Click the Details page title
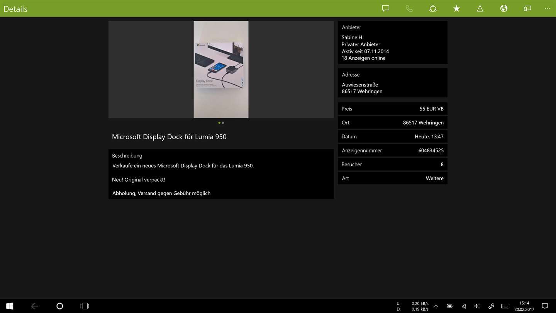The width and height of the screenshot is (556, 313). tap(15, 9)
